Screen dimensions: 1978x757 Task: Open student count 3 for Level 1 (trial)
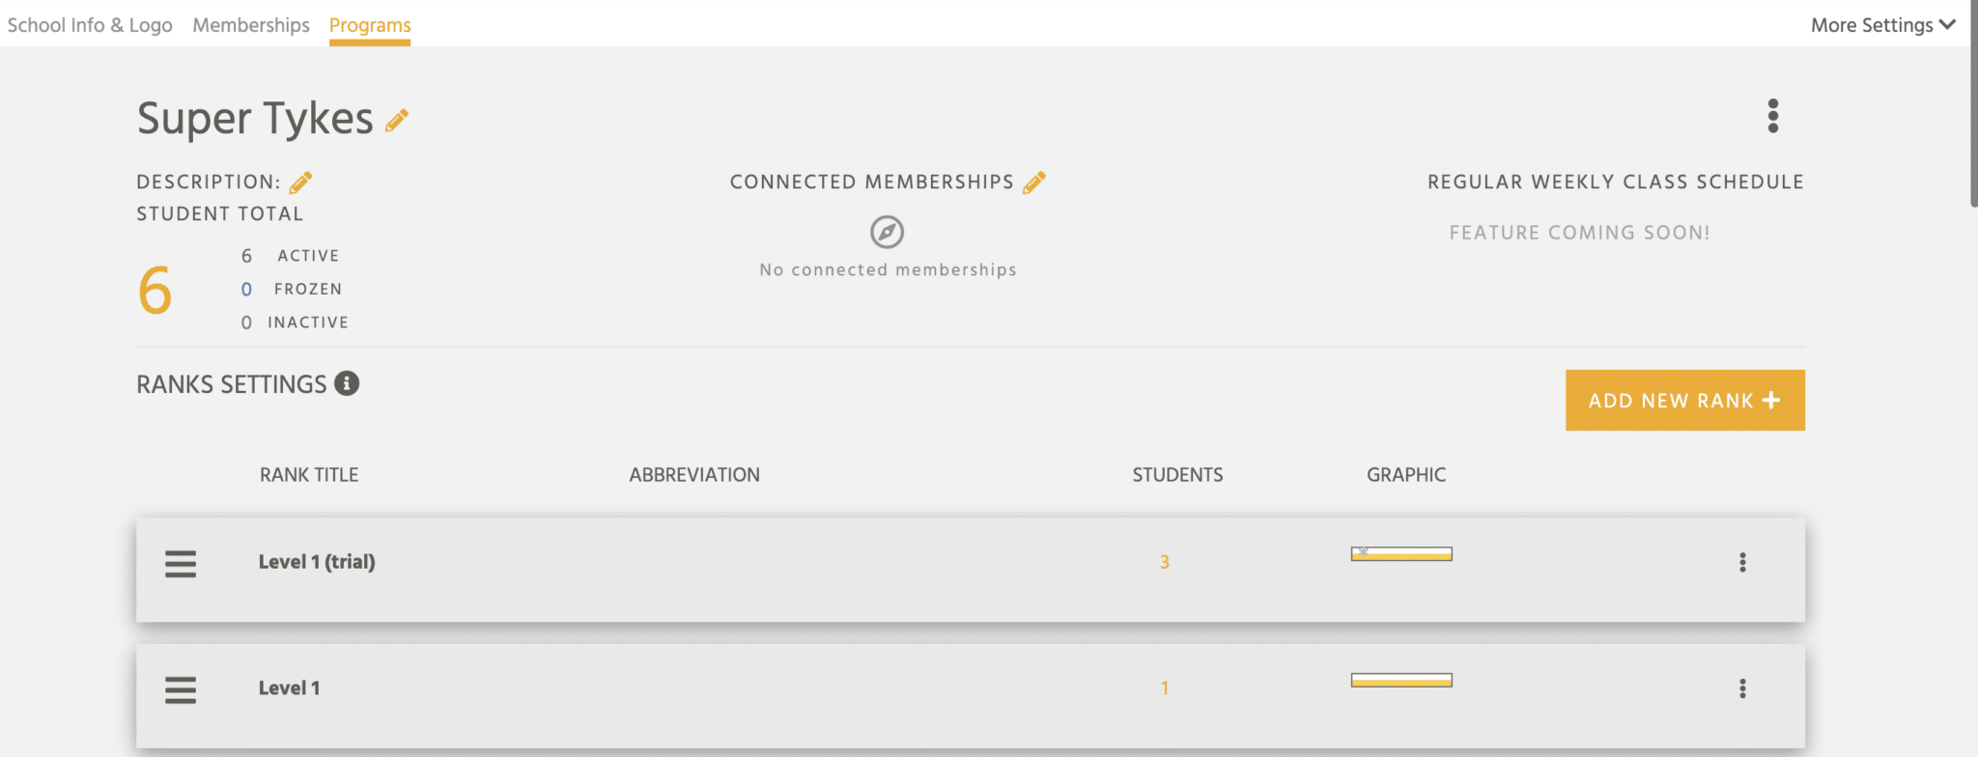pyautogui.click(x=1165, y=562)
